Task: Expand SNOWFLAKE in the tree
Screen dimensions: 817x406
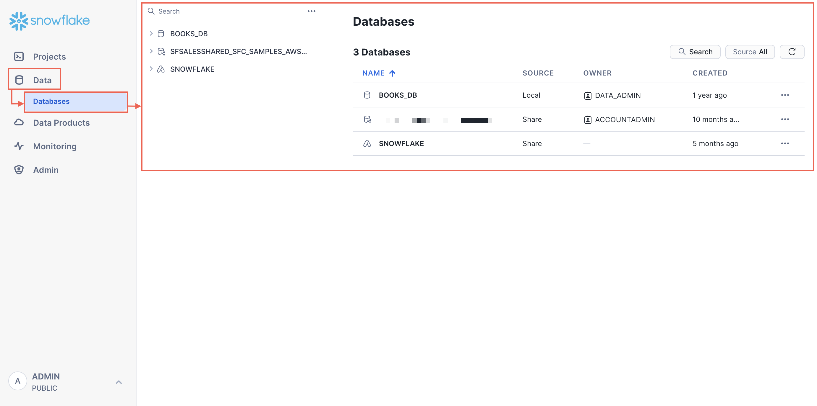Action: 151,69
